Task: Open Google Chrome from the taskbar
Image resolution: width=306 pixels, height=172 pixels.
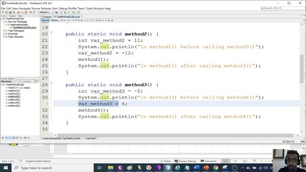Action: (216, 168)
